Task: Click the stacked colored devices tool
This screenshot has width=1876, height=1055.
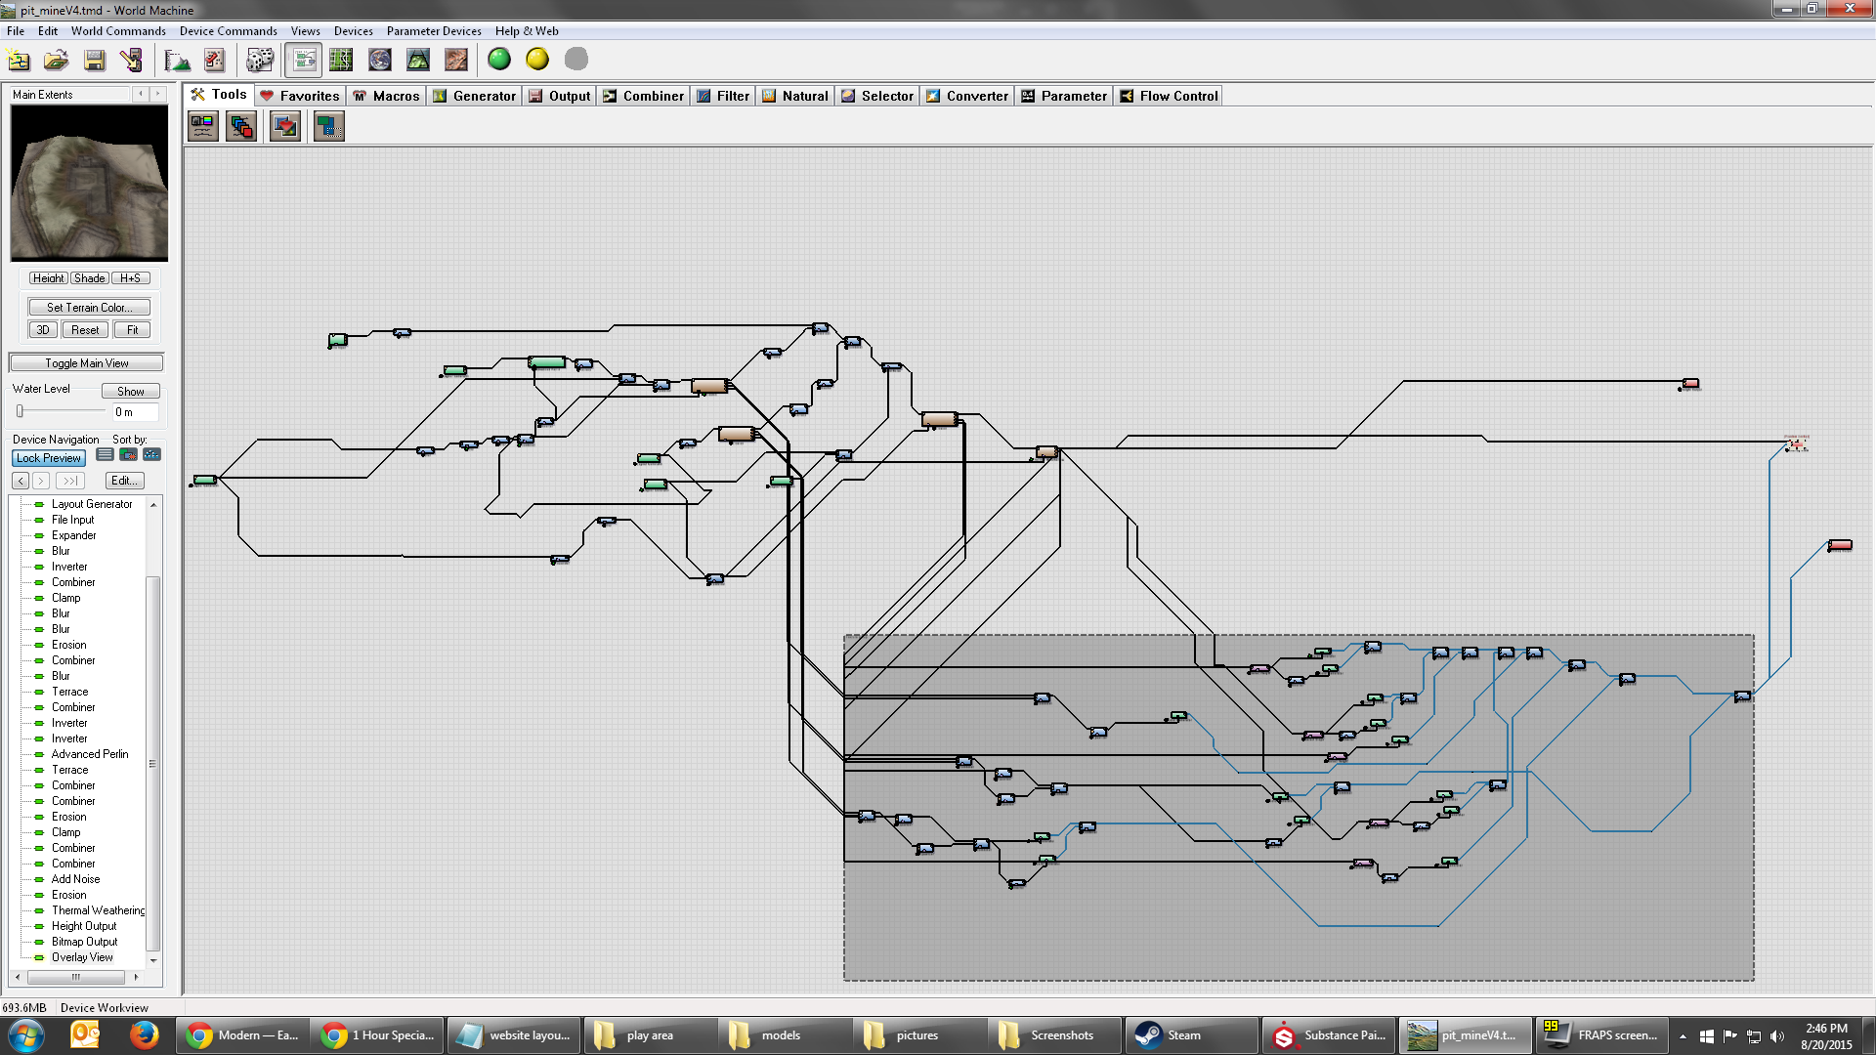Action: pos(241,126)
